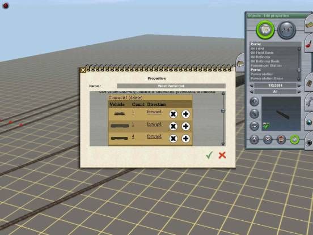Click the first gray bottom-row panel button
313x235 pixels.
(254, 139)
